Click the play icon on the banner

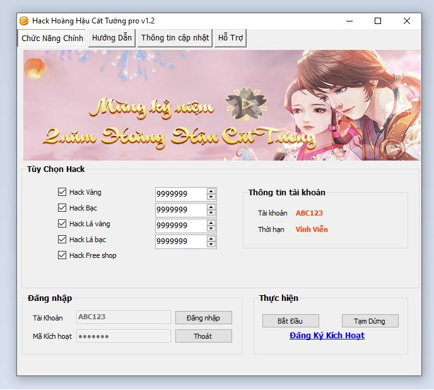242,104
